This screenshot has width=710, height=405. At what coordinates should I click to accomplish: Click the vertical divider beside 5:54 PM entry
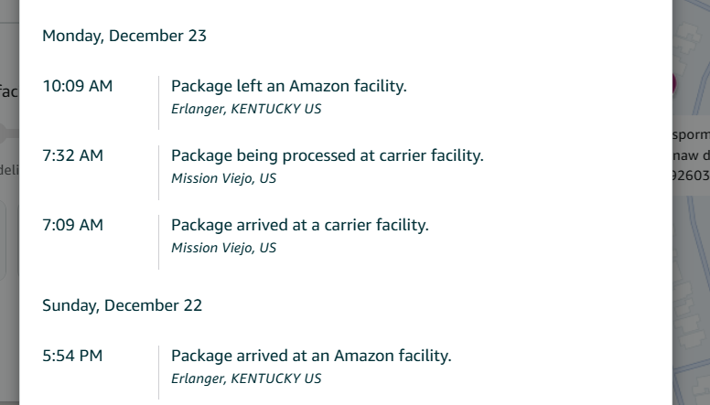point(159,372)
